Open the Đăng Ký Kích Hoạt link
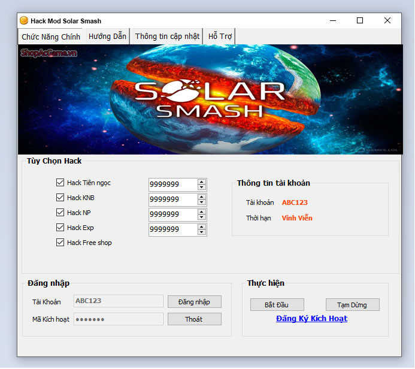Screen dimensions: 415x369 tap(311, 319)
